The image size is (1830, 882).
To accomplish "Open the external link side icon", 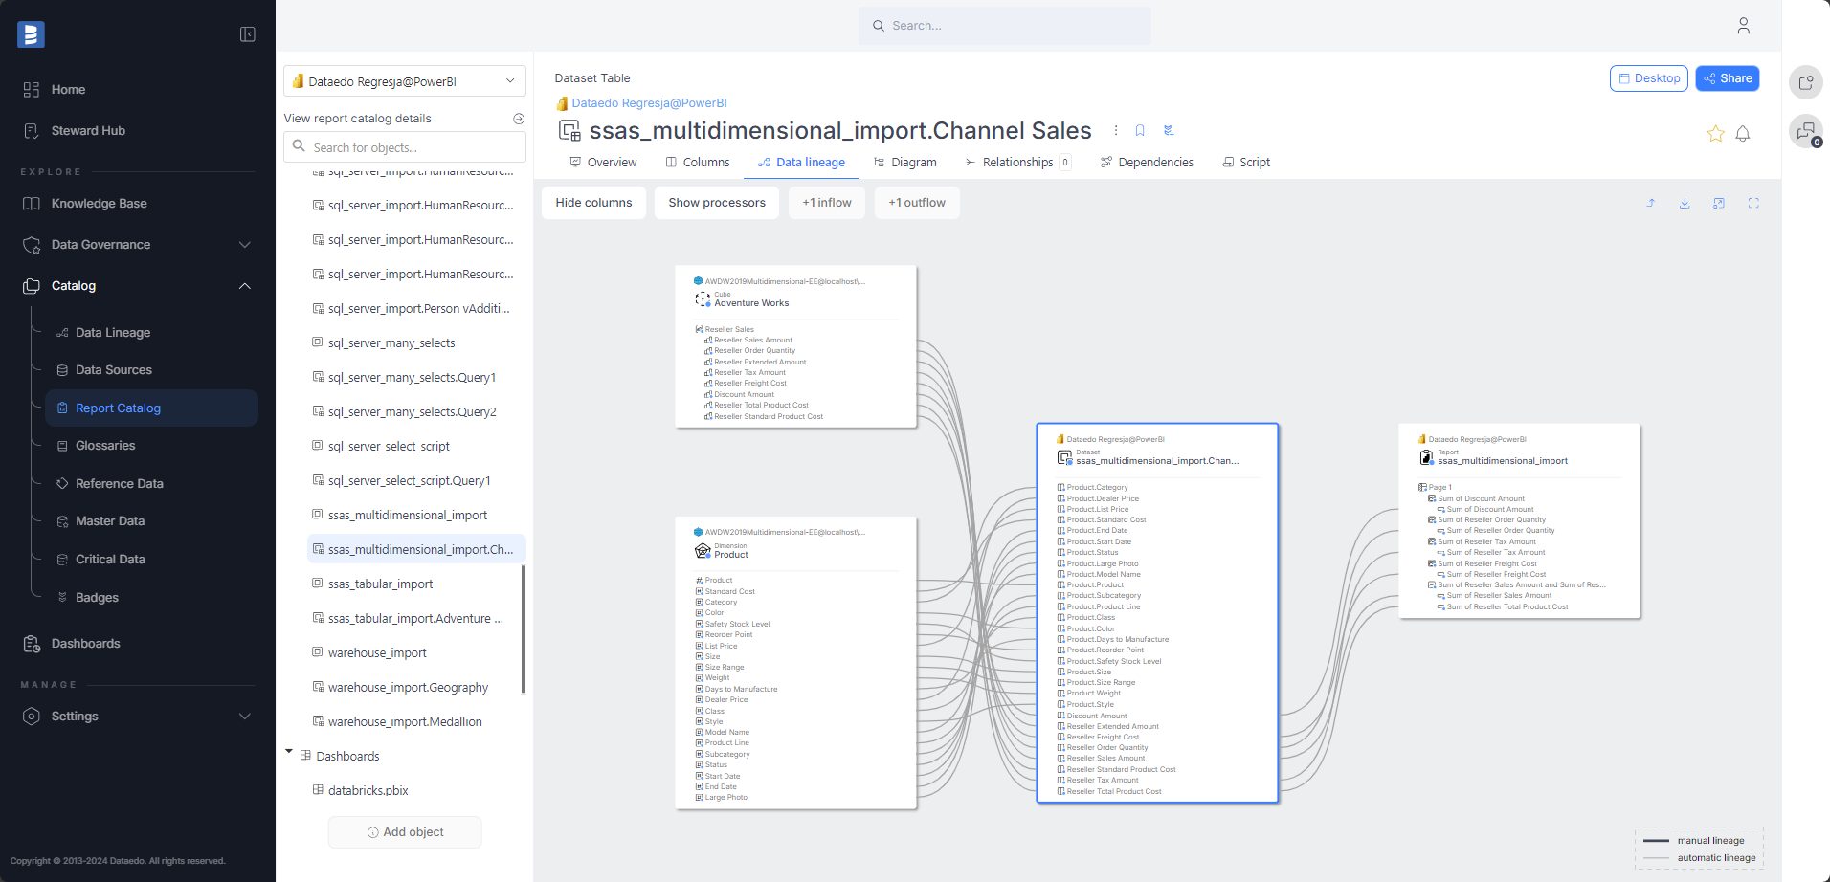I will coord(1806,82).
